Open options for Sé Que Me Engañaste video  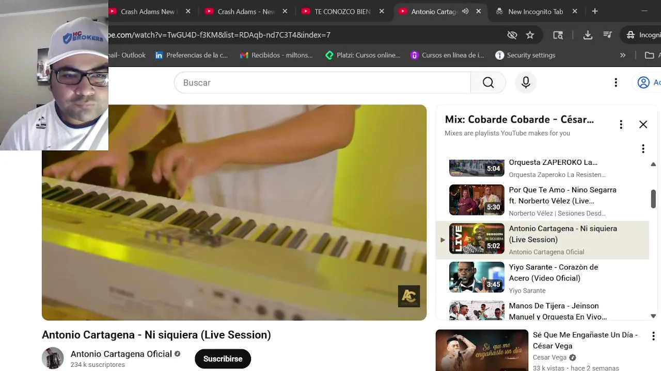click(653, 336)
